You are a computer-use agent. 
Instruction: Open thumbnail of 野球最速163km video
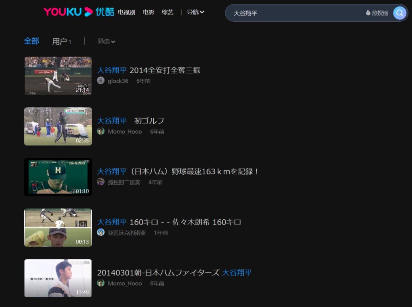click(x=58, y=177)
